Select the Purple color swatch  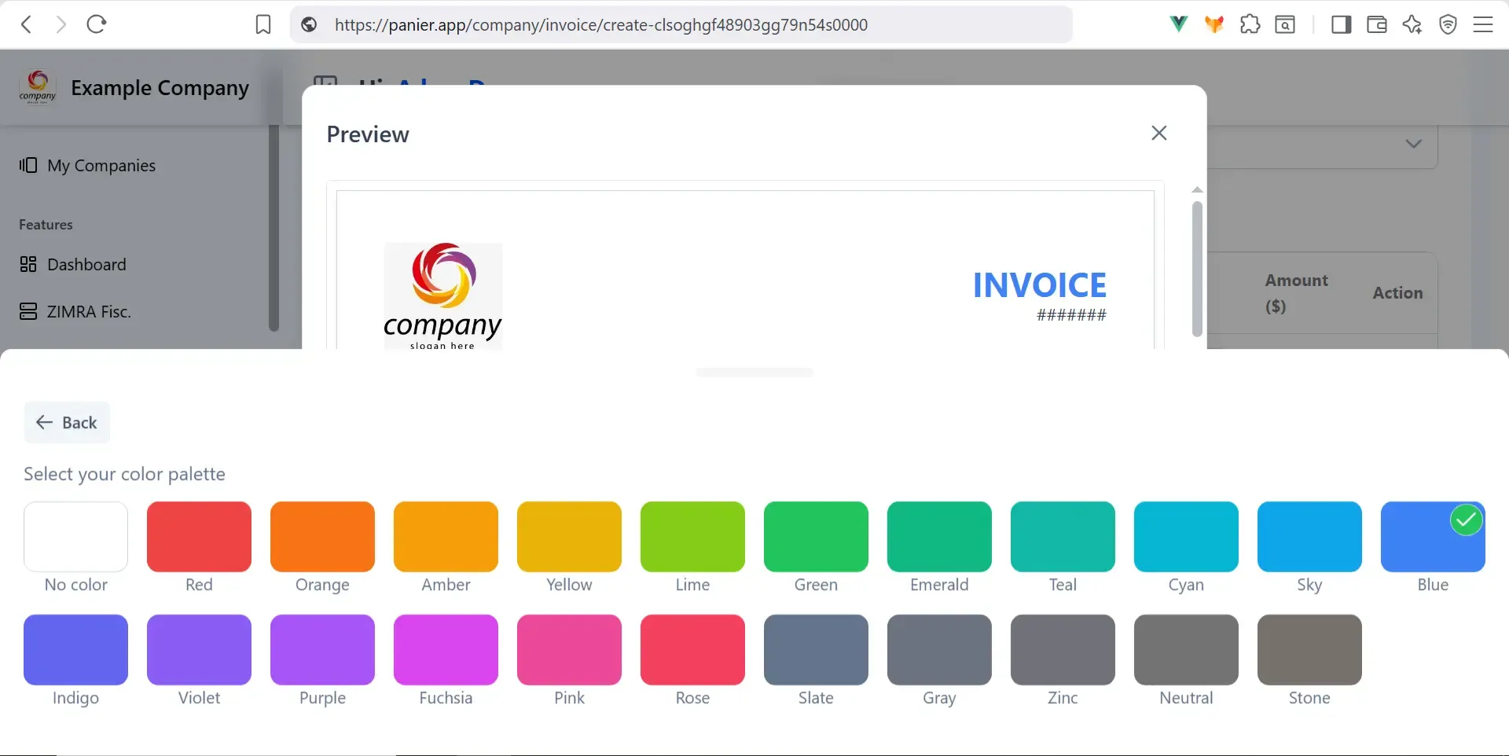coord(323,650)
